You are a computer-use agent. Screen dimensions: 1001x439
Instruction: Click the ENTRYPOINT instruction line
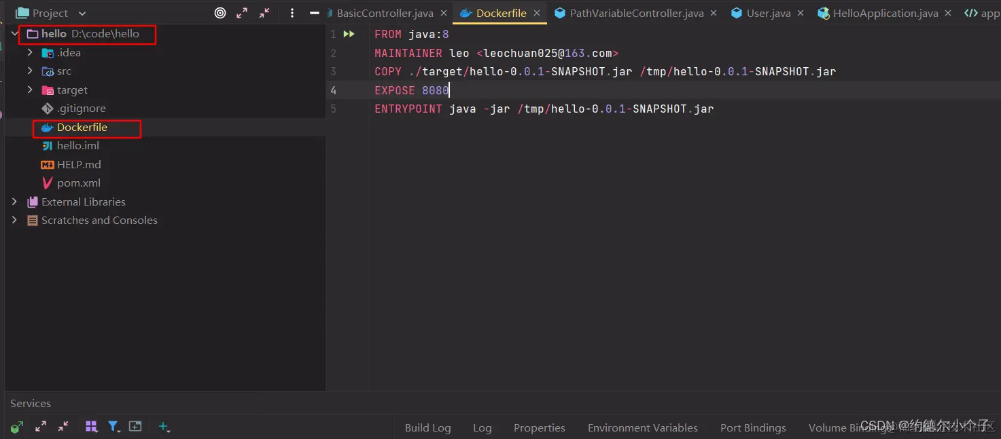(544, 109)
